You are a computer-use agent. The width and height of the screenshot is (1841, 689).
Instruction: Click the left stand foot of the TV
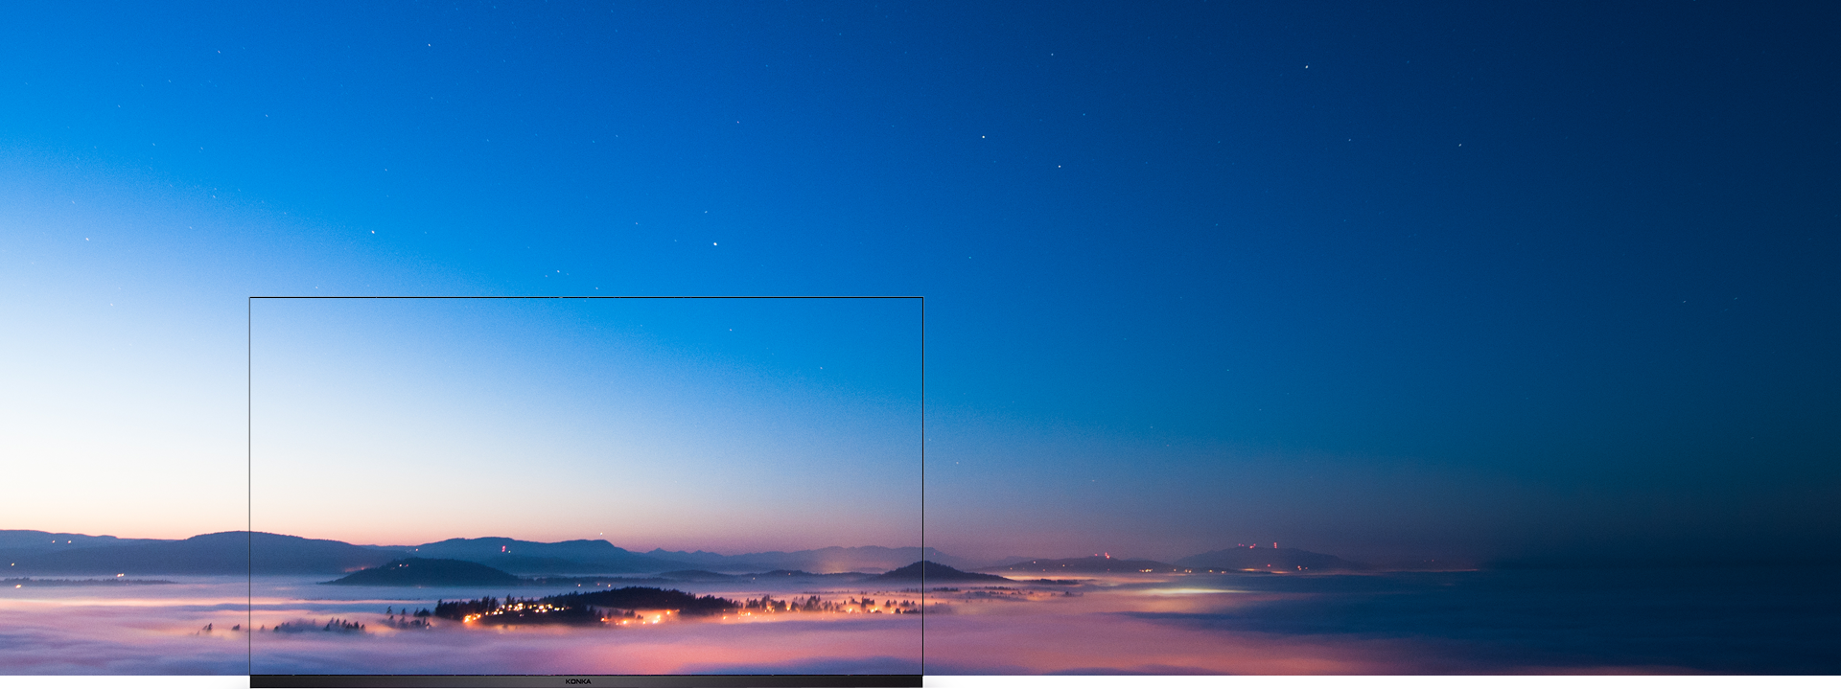tap(227, 682)
